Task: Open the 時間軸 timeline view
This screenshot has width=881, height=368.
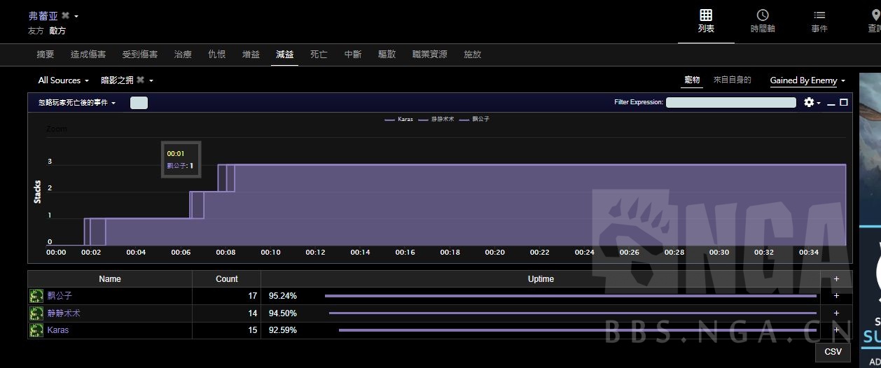Action: 763,21
